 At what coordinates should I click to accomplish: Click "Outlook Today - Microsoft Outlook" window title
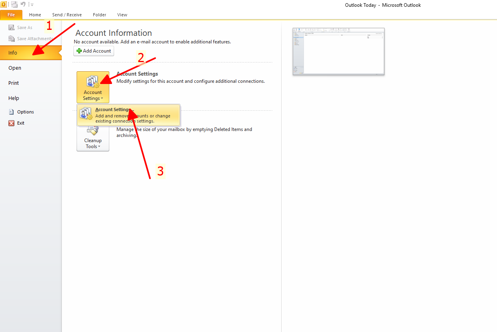pyautogui.click(x=383, y=5)
